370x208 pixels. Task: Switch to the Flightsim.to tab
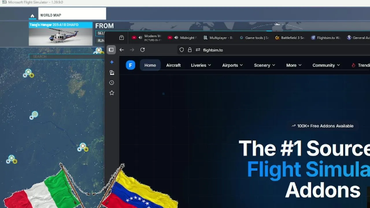click(326, 38)
